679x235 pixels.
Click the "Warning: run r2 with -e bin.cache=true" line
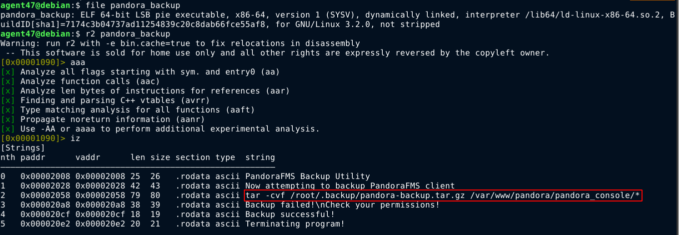click(180, 43)
